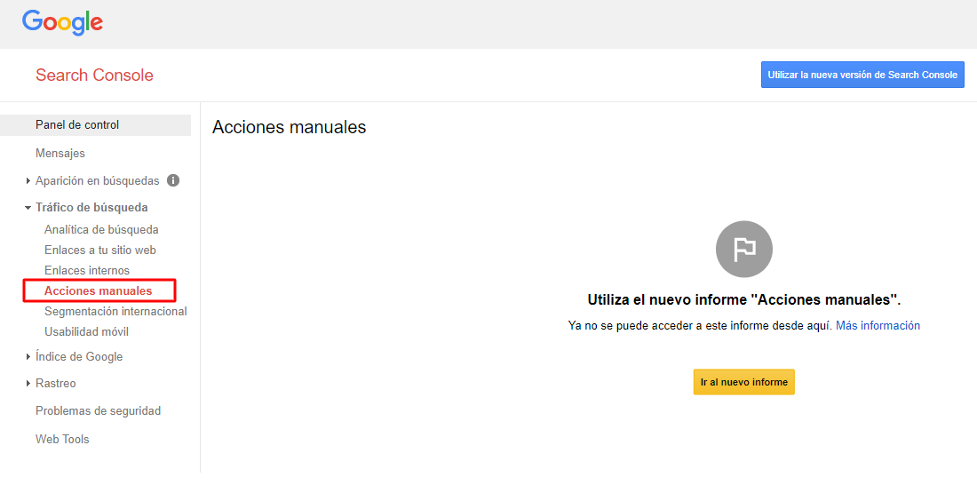977x501 pixels.
Task: Open Mensajes in the sidebar
Action: click(x=60, y=154)
